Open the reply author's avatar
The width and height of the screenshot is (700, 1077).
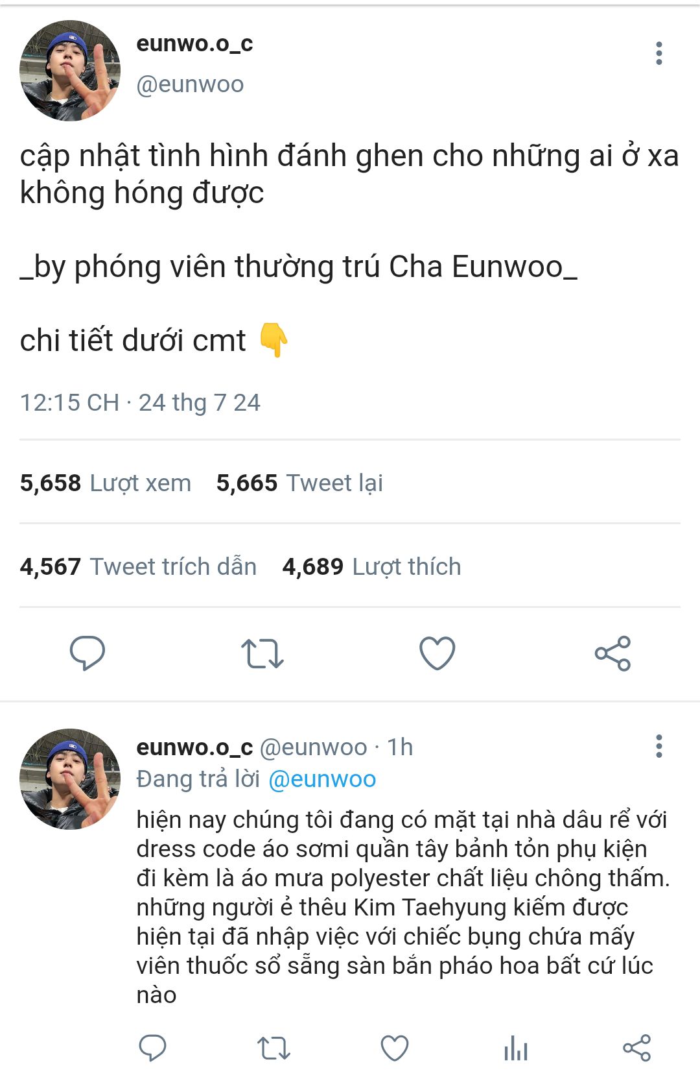(70, 779)
